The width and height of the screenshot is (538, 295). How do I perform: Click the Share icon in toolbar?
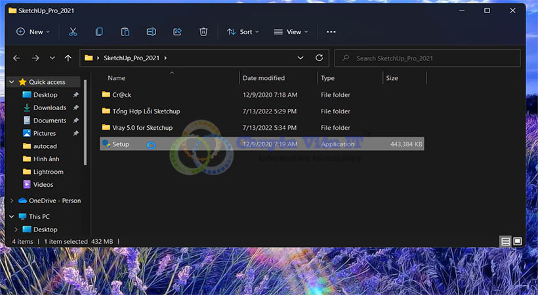tap(177, 31)
